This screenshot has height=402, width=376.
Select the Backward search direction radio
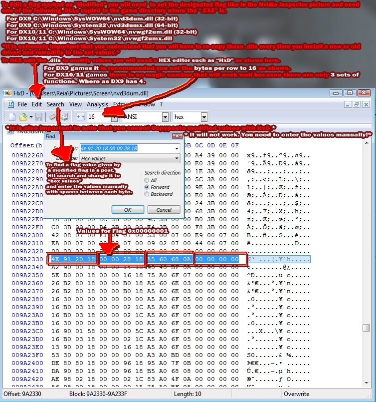147,194
